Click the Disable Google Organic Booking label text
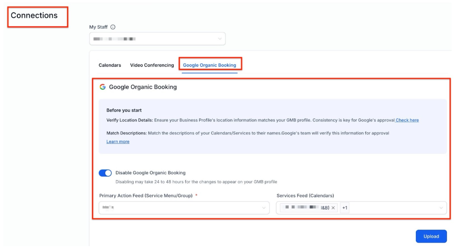 150,173
